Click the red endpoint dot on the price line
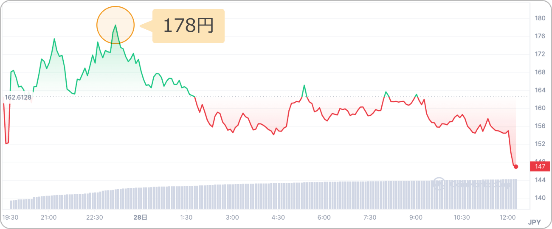 516,167
